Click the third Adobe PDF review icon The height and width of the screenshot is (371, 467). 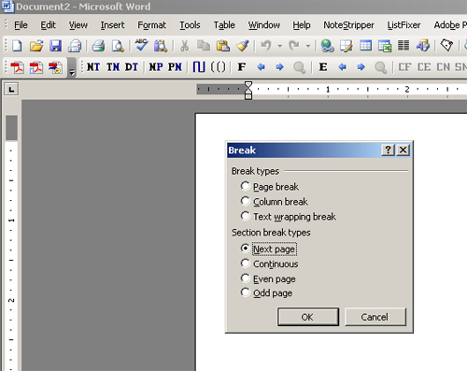pos(55,67)
